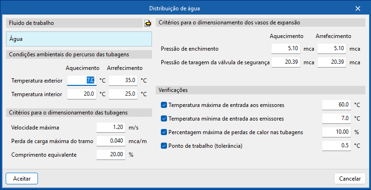Viewport: 371px width, 190px height.
Task: Toggle Temperatura mínima de entrada aos emissores checkbox
Action: 164,119
